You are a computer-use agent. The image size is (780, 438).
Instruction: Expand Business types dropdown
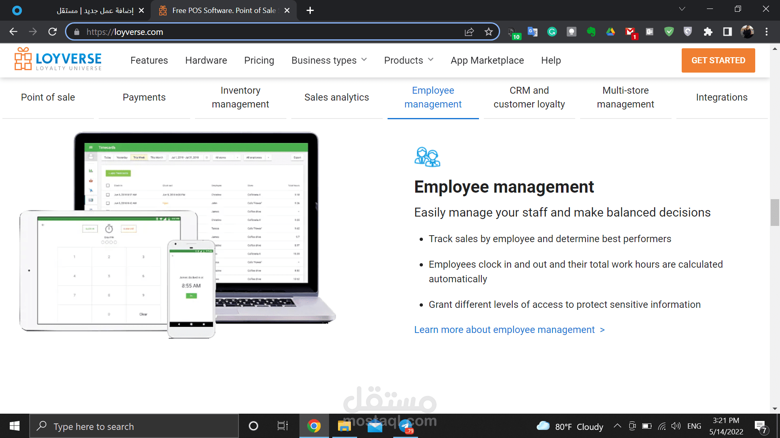(329, 60)
